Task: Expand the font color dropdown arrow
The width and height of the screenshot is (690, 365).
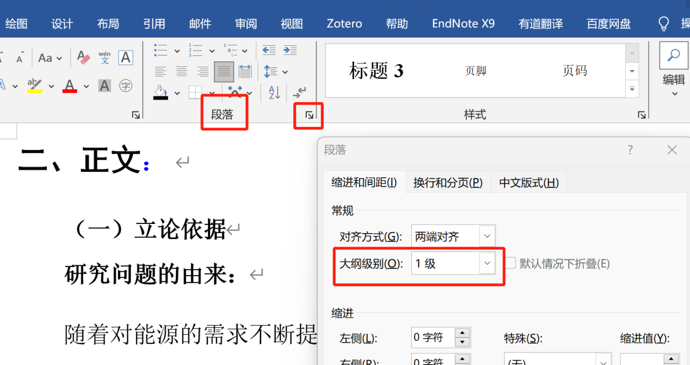Action: (x=85, y=86)
